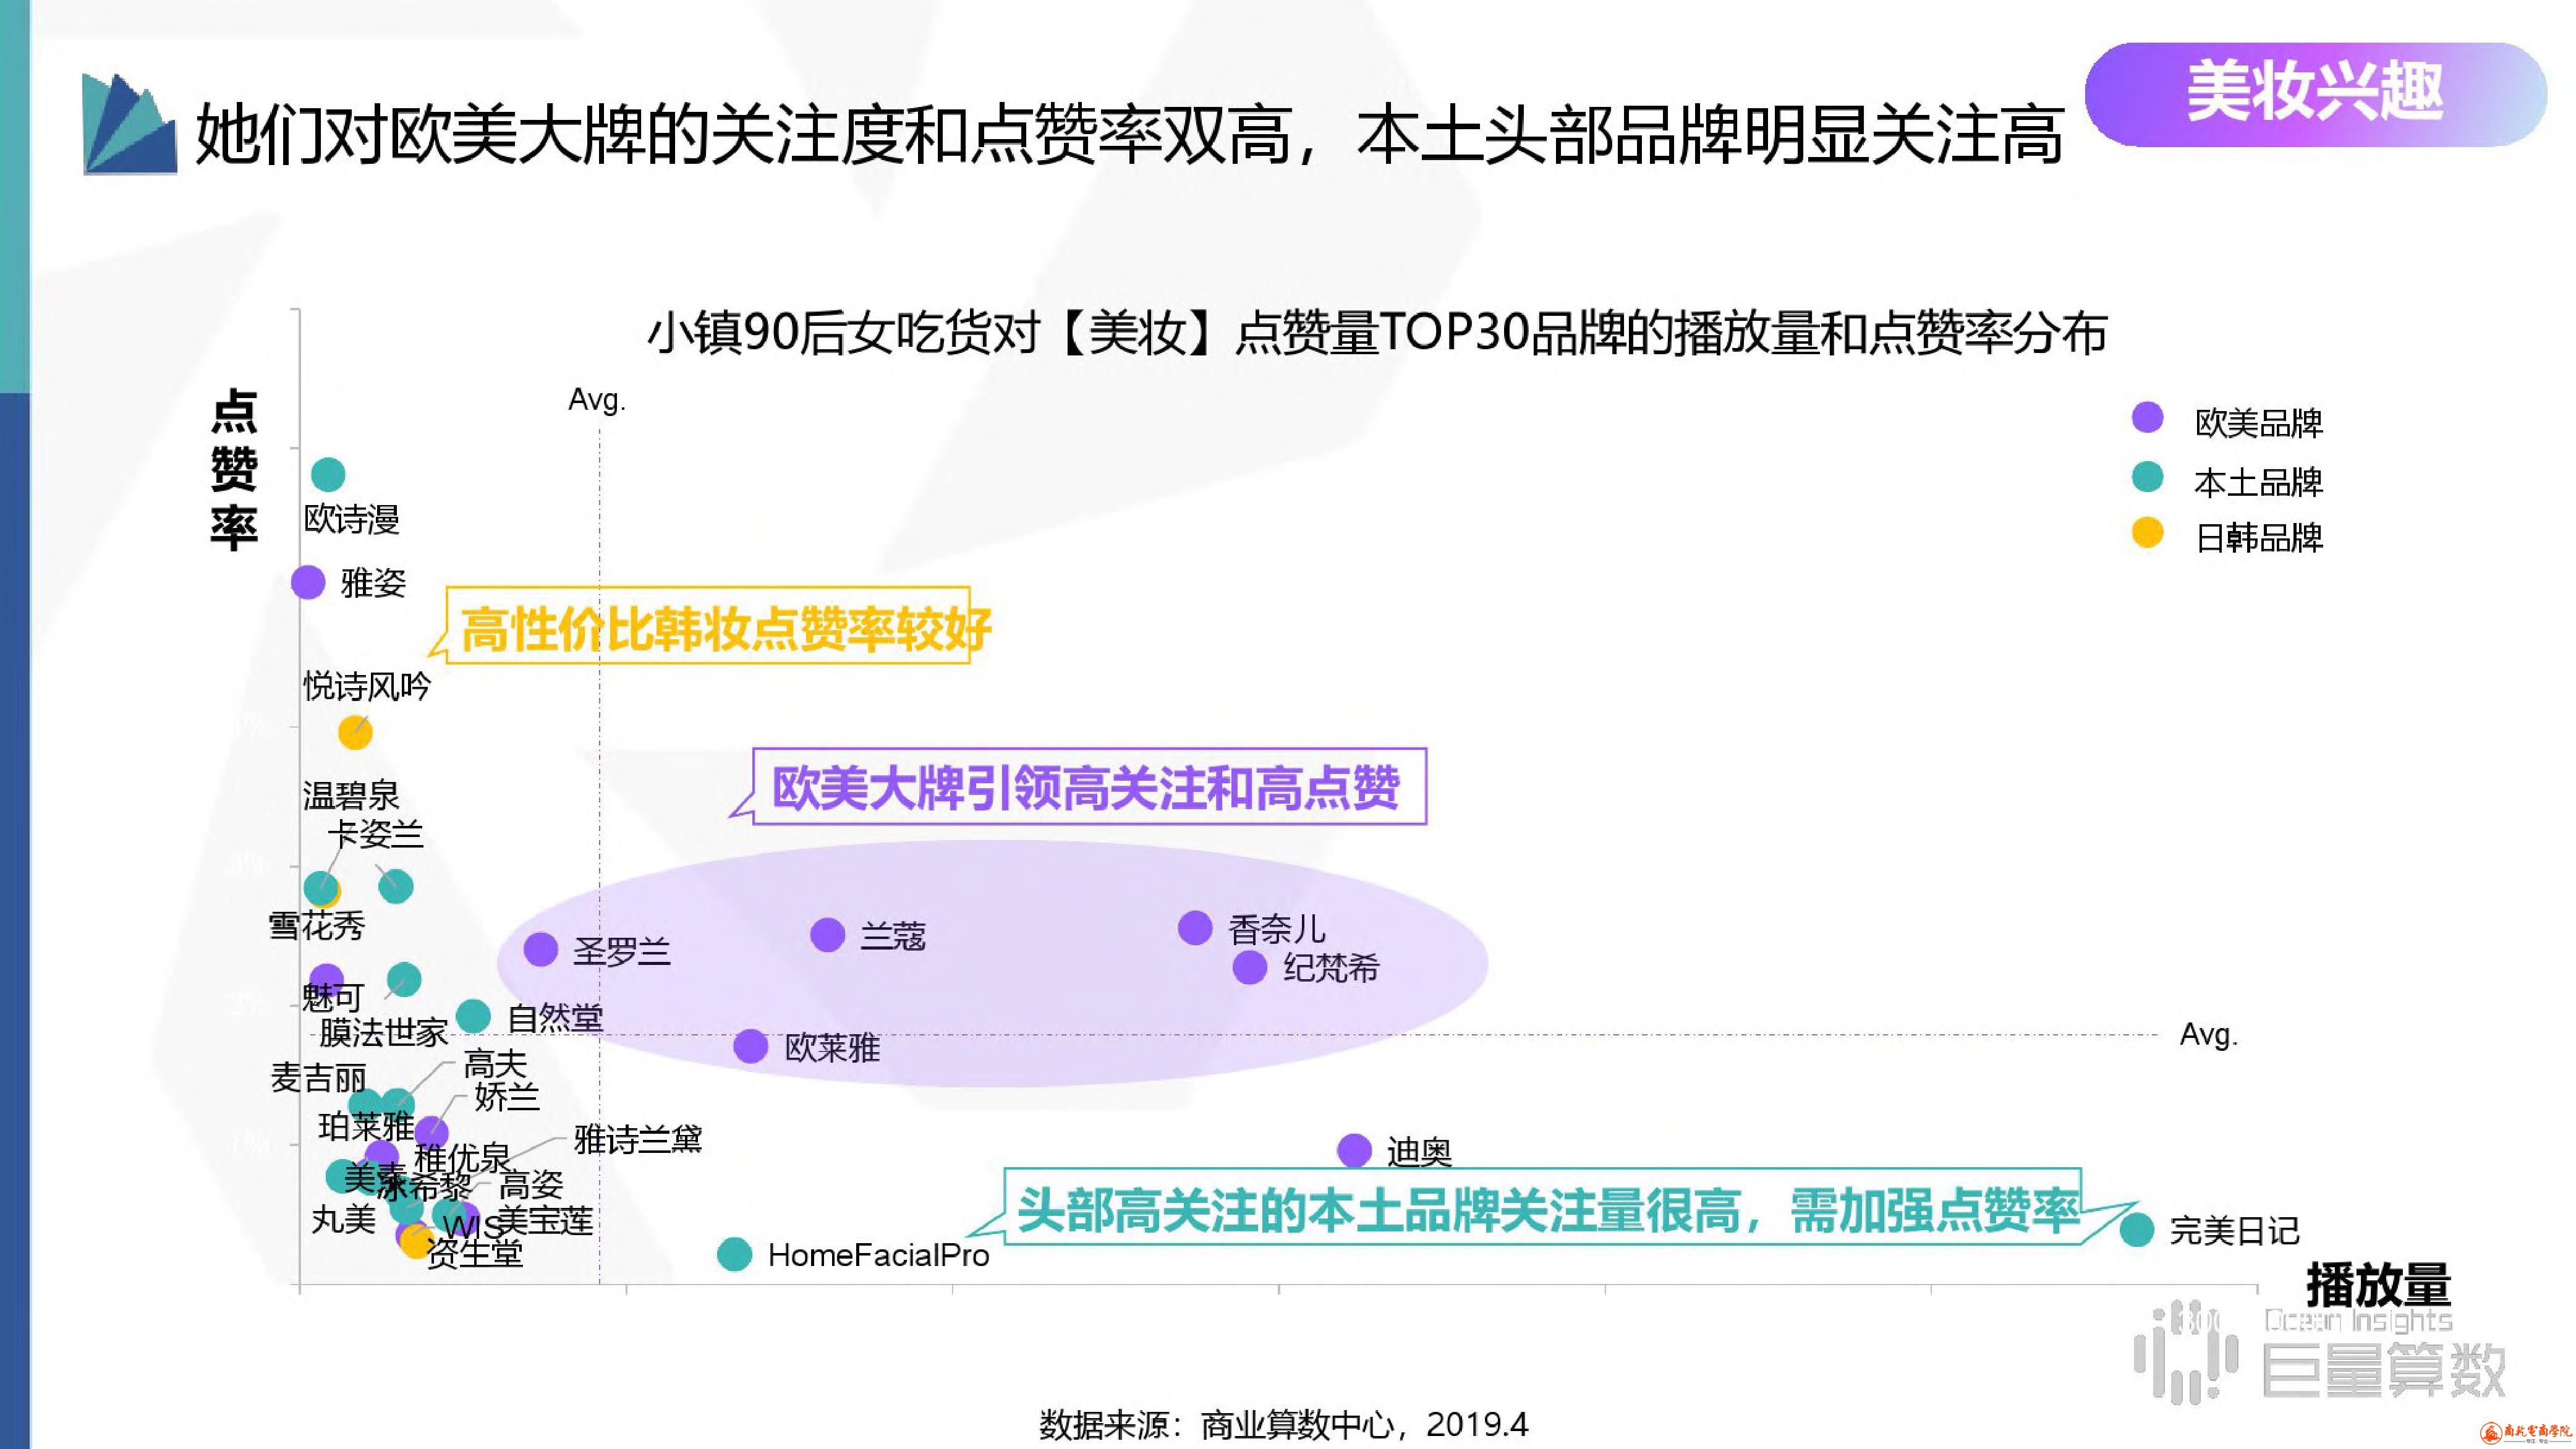Click the purple data point next to 雅姿
The height and width of the screenshot is (1449, 2576).
(308, 582)
